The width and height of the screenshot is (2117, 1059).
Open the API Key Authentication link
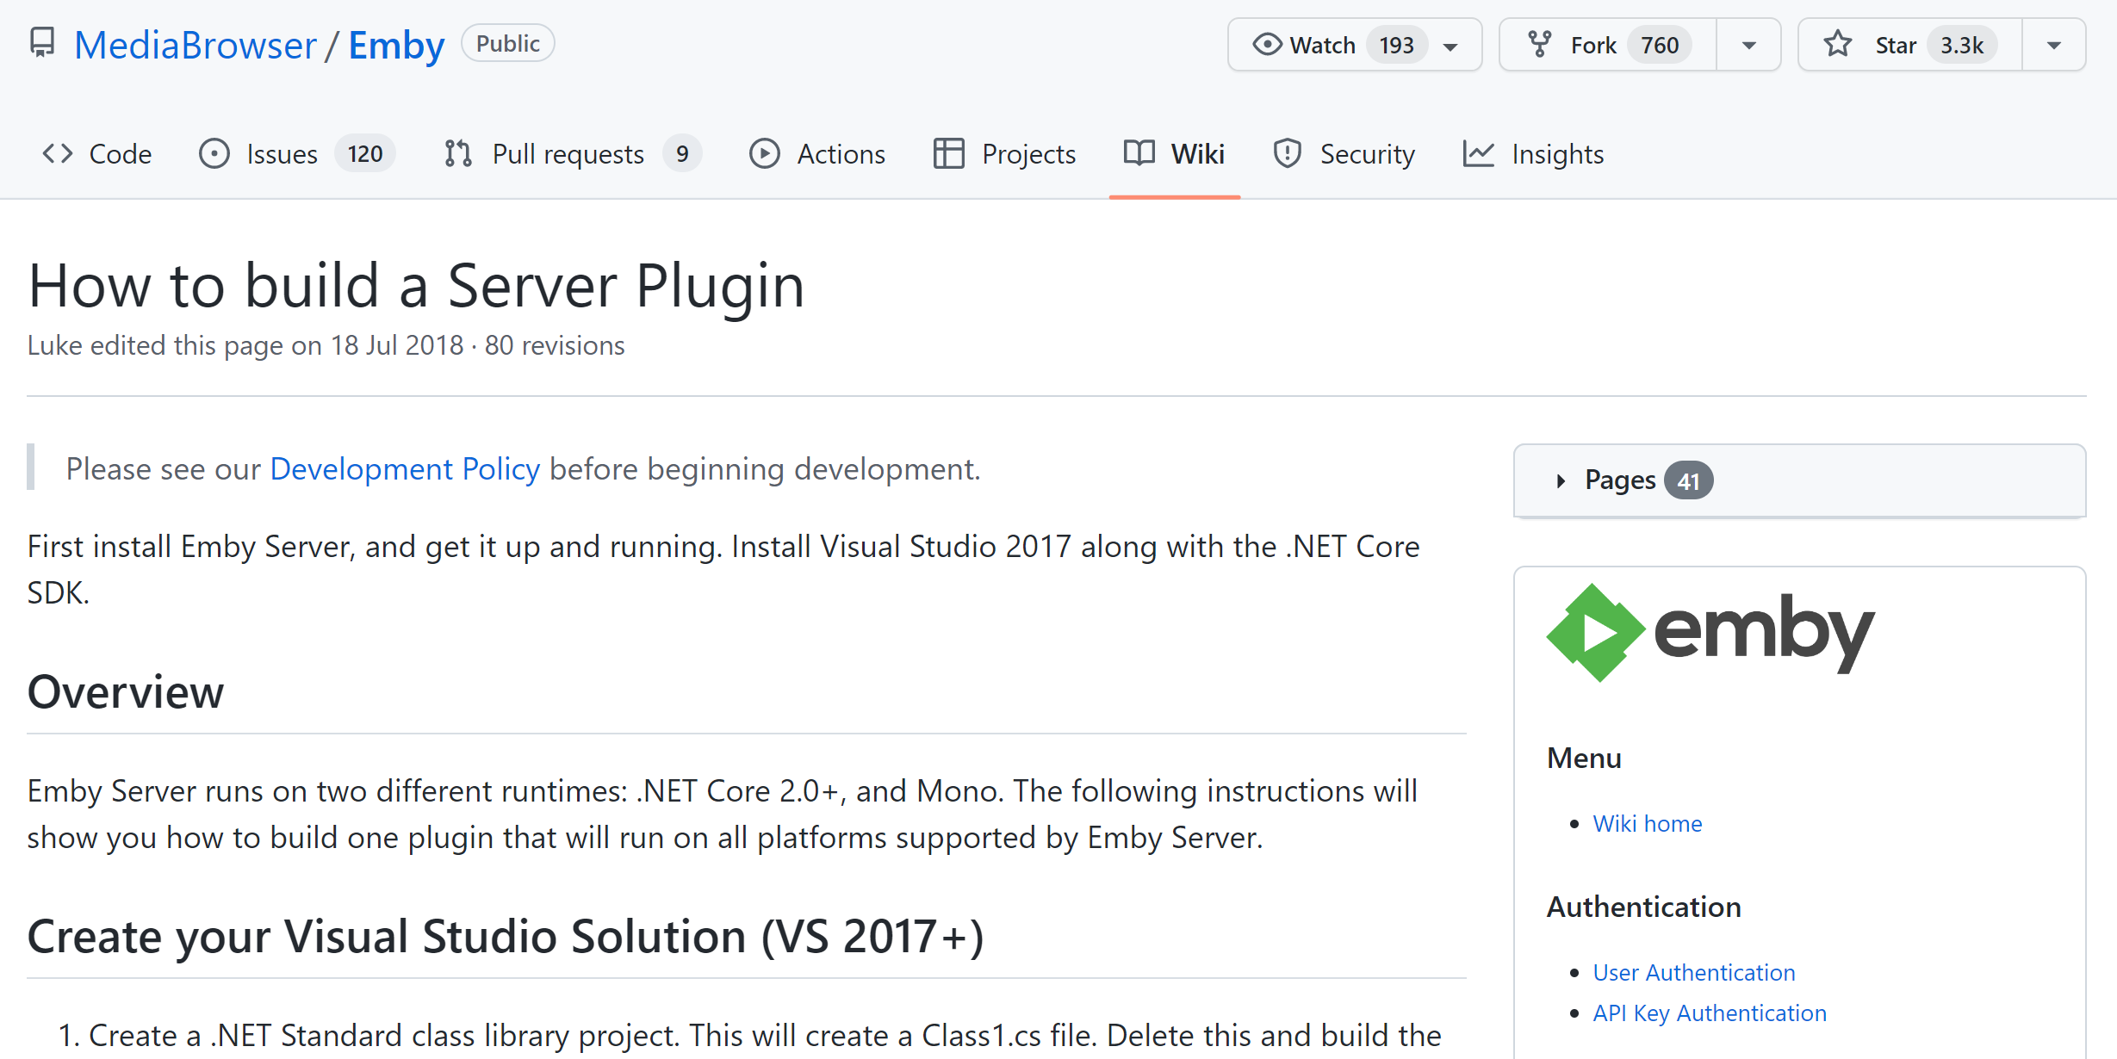pyautogui.click(x=1709, y=1013)
